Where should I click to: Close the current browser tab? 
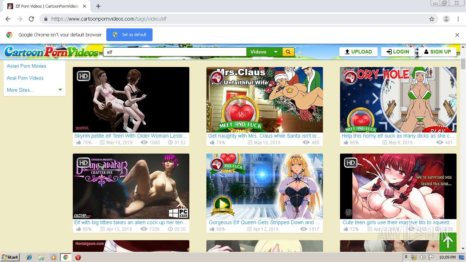[x=84, y=6]
